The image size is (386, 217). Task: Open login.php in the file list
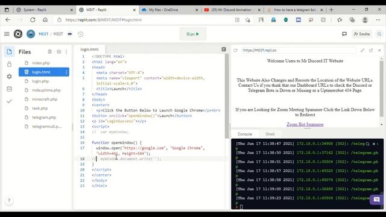(40, 81)
